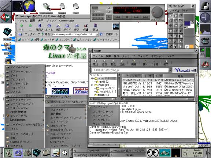Select GNOMEコントロールセンター menu entry
The width and height of the screenshot is (211, 158).
point(66,102)
